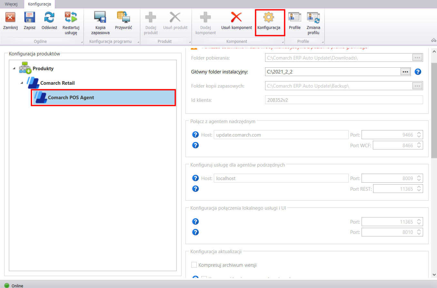This screenshot has height=288, width=437.
Task: Click Restartuj usługę icon
Action: [71, 17]
